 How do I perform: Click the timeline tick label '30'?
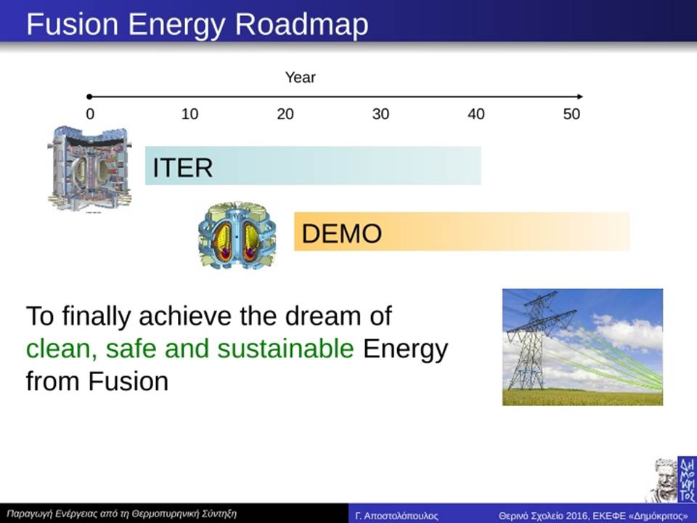pos(381,114)
